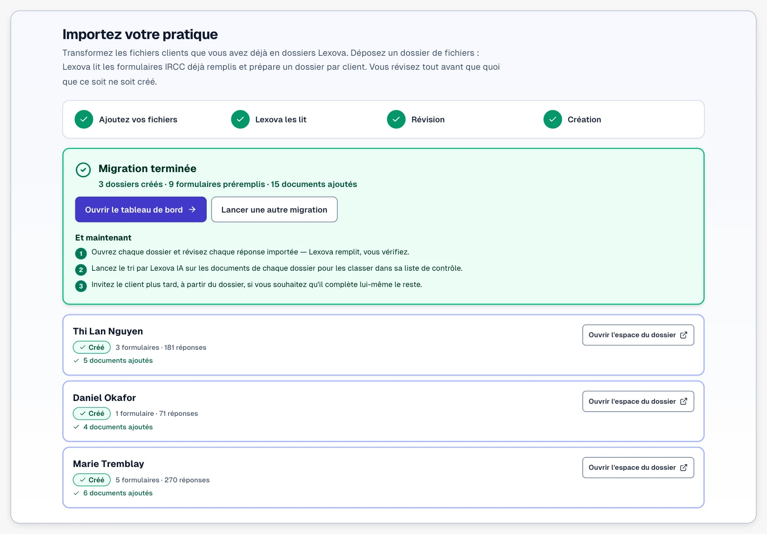Open the case workspace for Marie Tremblay

[x=638, y=467]
